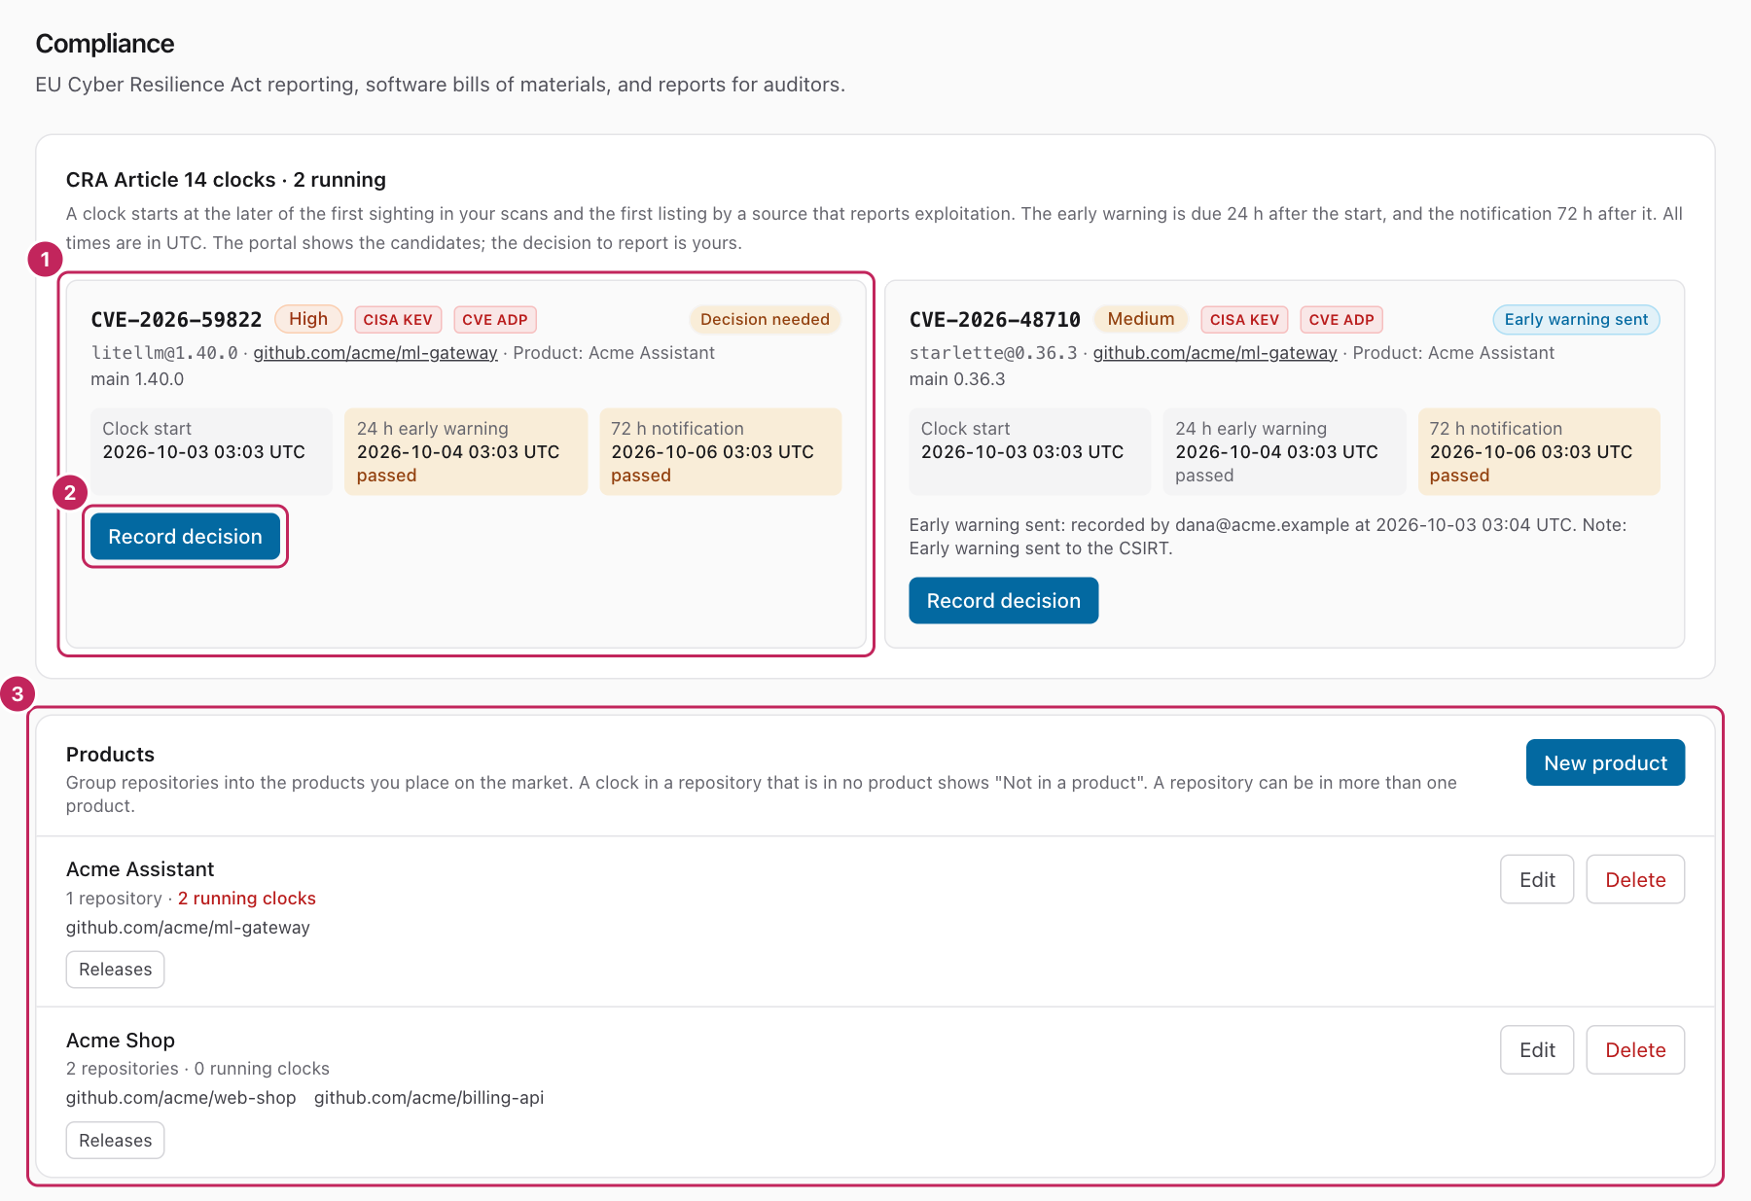Open Releases for Acme Shop
The image size is (1751, 1201).
(x=115, y=1141)
